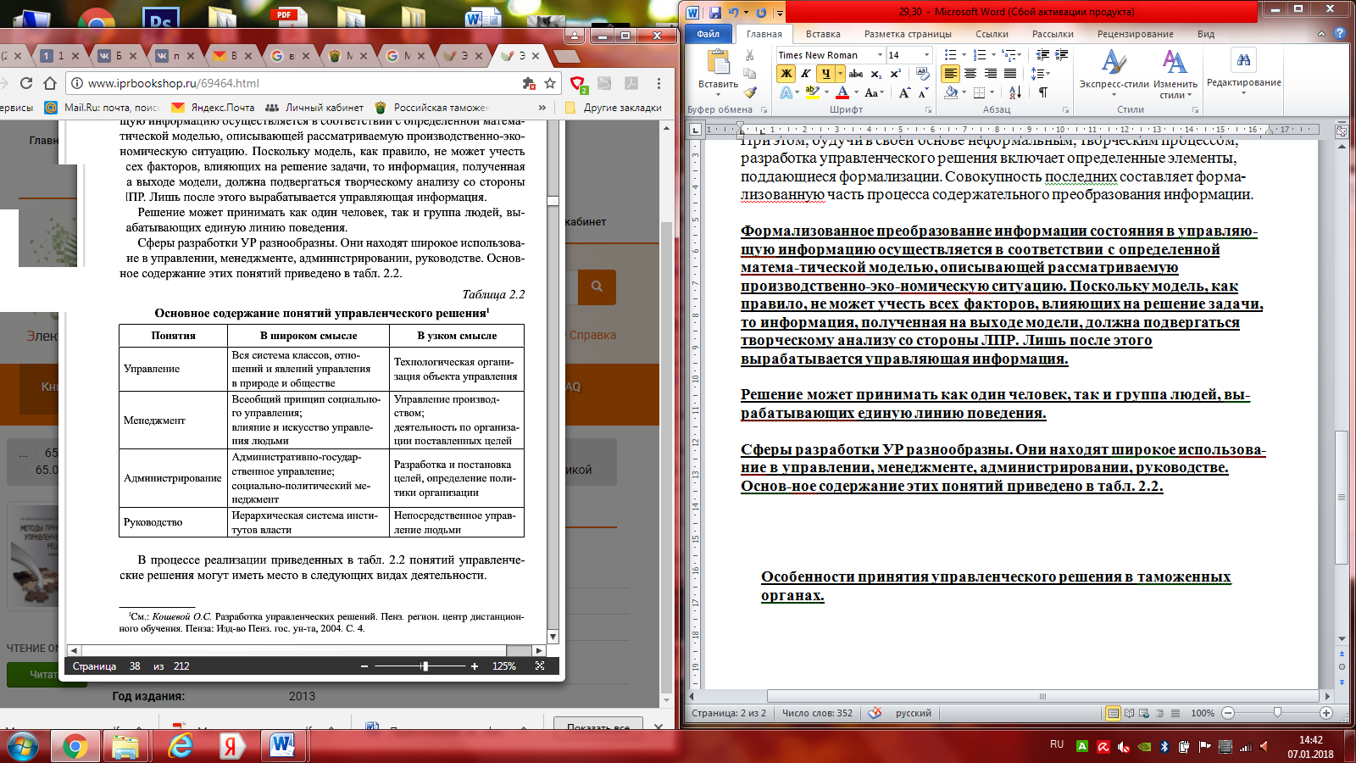
Task: Open the Шрифт dialog launcher
Action: tap(928, 110)
